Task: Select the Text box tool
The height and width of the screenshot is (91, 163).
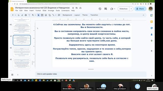Action: click(42, 15)
